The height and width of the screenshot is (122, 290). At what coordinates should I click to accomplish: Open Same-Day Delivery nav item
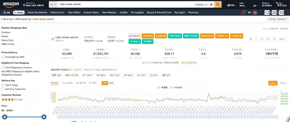tap(37, 13)
